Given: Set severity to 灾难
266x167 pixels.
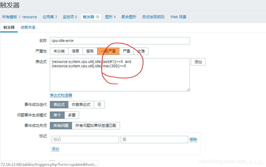Looking at the screenshot, I should (141, 51).
